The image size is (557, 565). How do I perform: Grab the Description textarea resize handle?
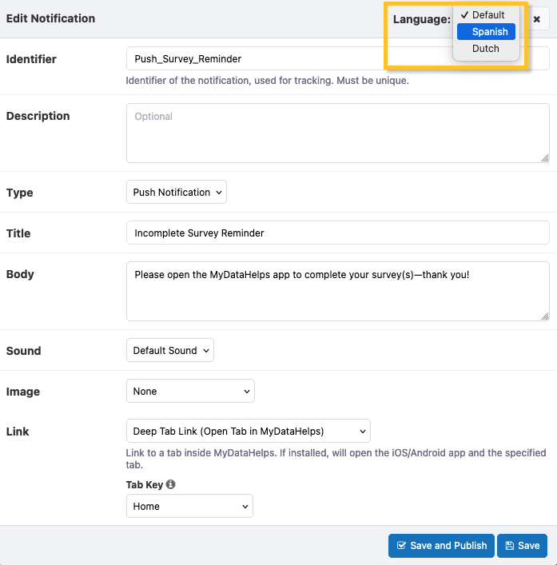[544, 157]
